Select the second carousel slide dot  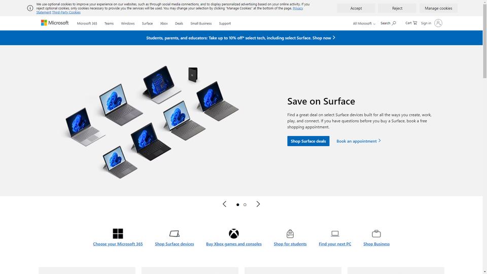pos(245,204)
